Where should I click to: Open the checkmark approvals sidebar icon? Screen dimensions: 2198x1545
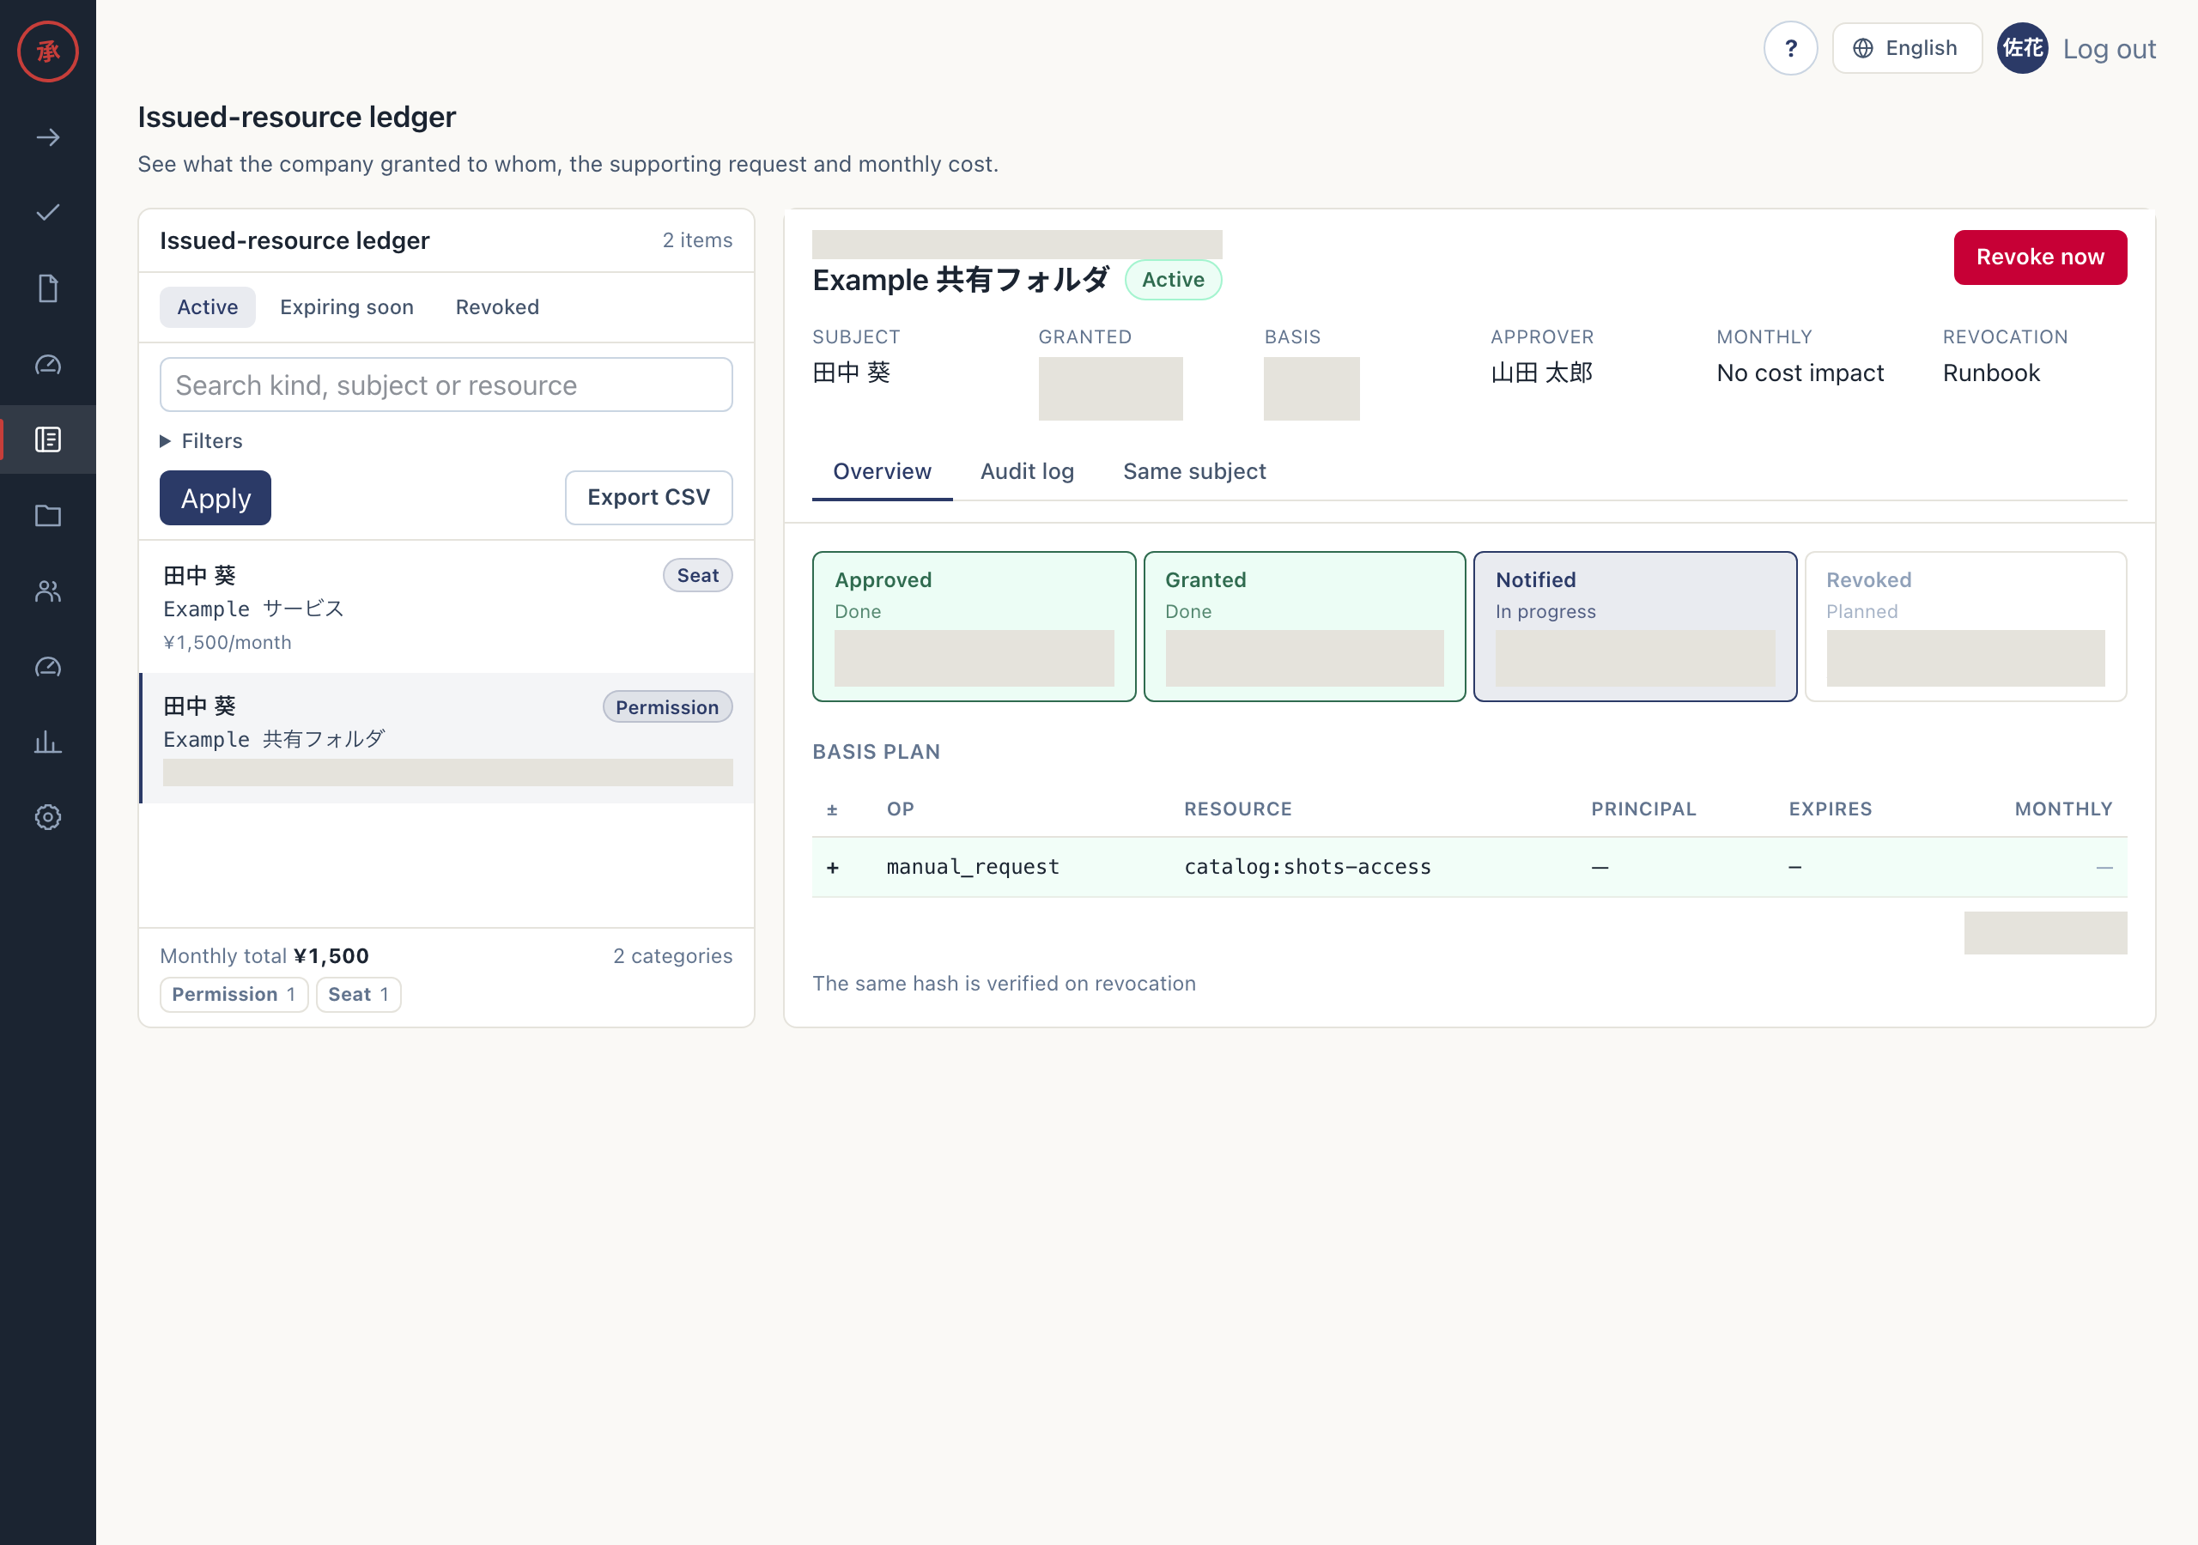(x=48, y=213)
